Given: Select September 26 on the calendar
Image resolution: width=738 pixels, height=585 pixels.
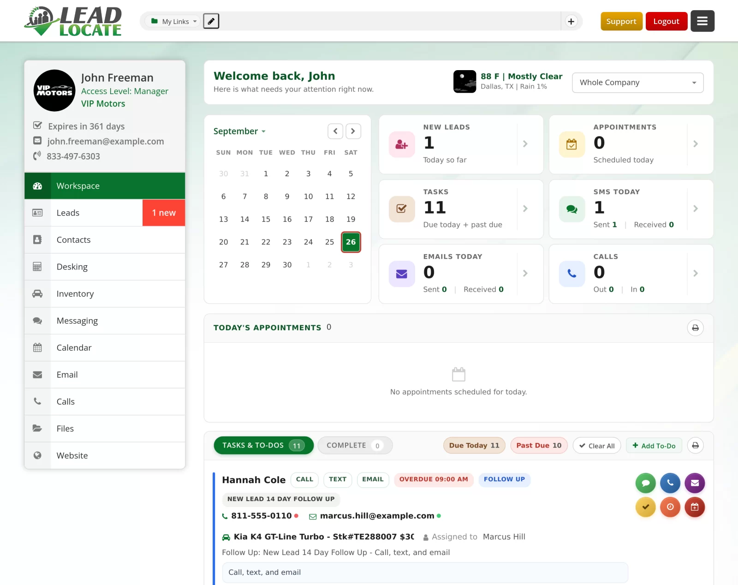Looking at the screenshot, I should (x=351, y=242).
